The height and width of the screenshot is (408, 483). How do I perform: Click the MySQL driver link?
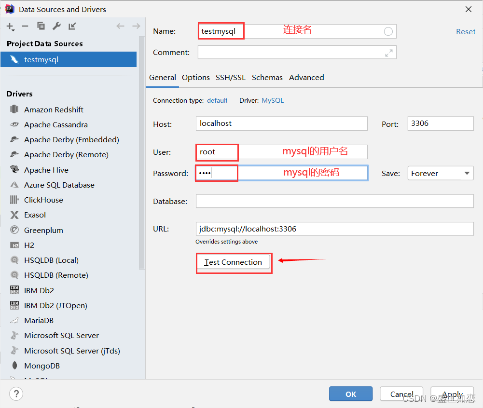point(273,100)
